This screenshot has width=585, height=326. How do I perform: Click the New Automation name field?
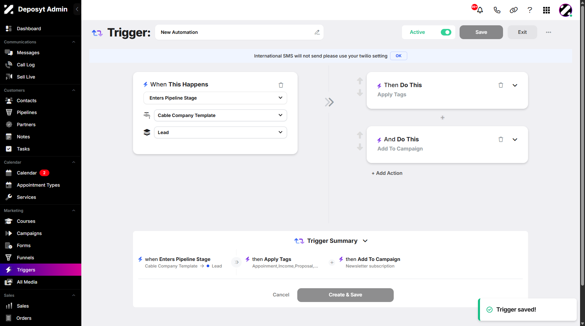click(239, 32)
